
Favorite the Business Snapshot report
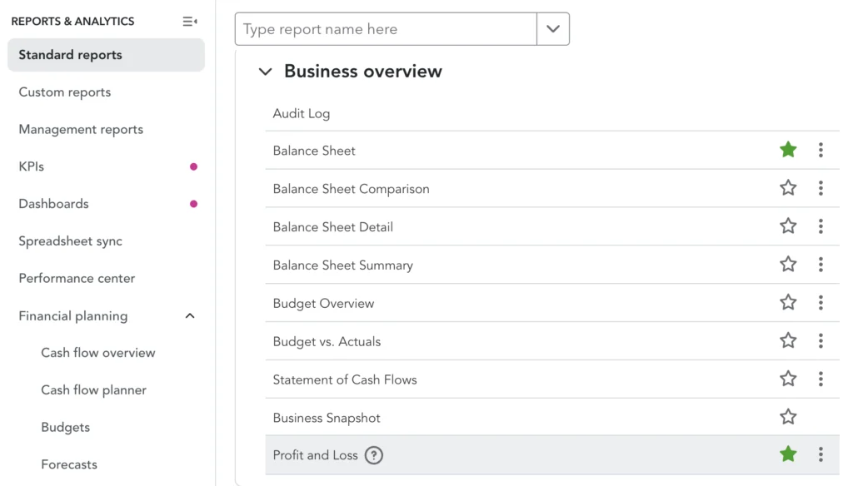pos(788,416)
